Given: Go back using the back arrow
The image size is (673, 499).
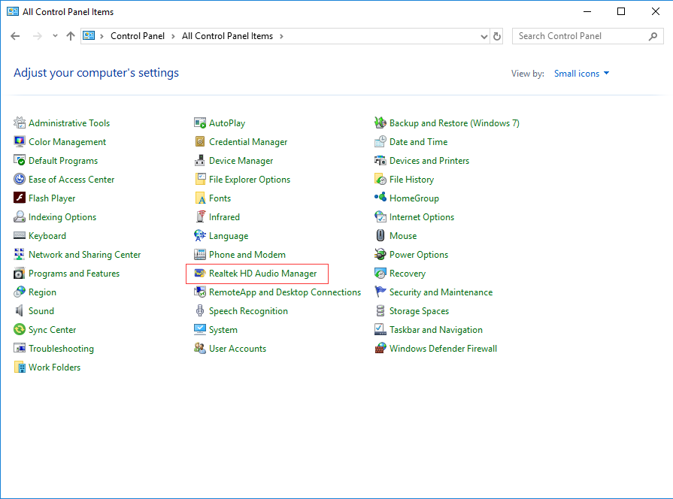Looking at the screenshot, I should pos(15,36).
